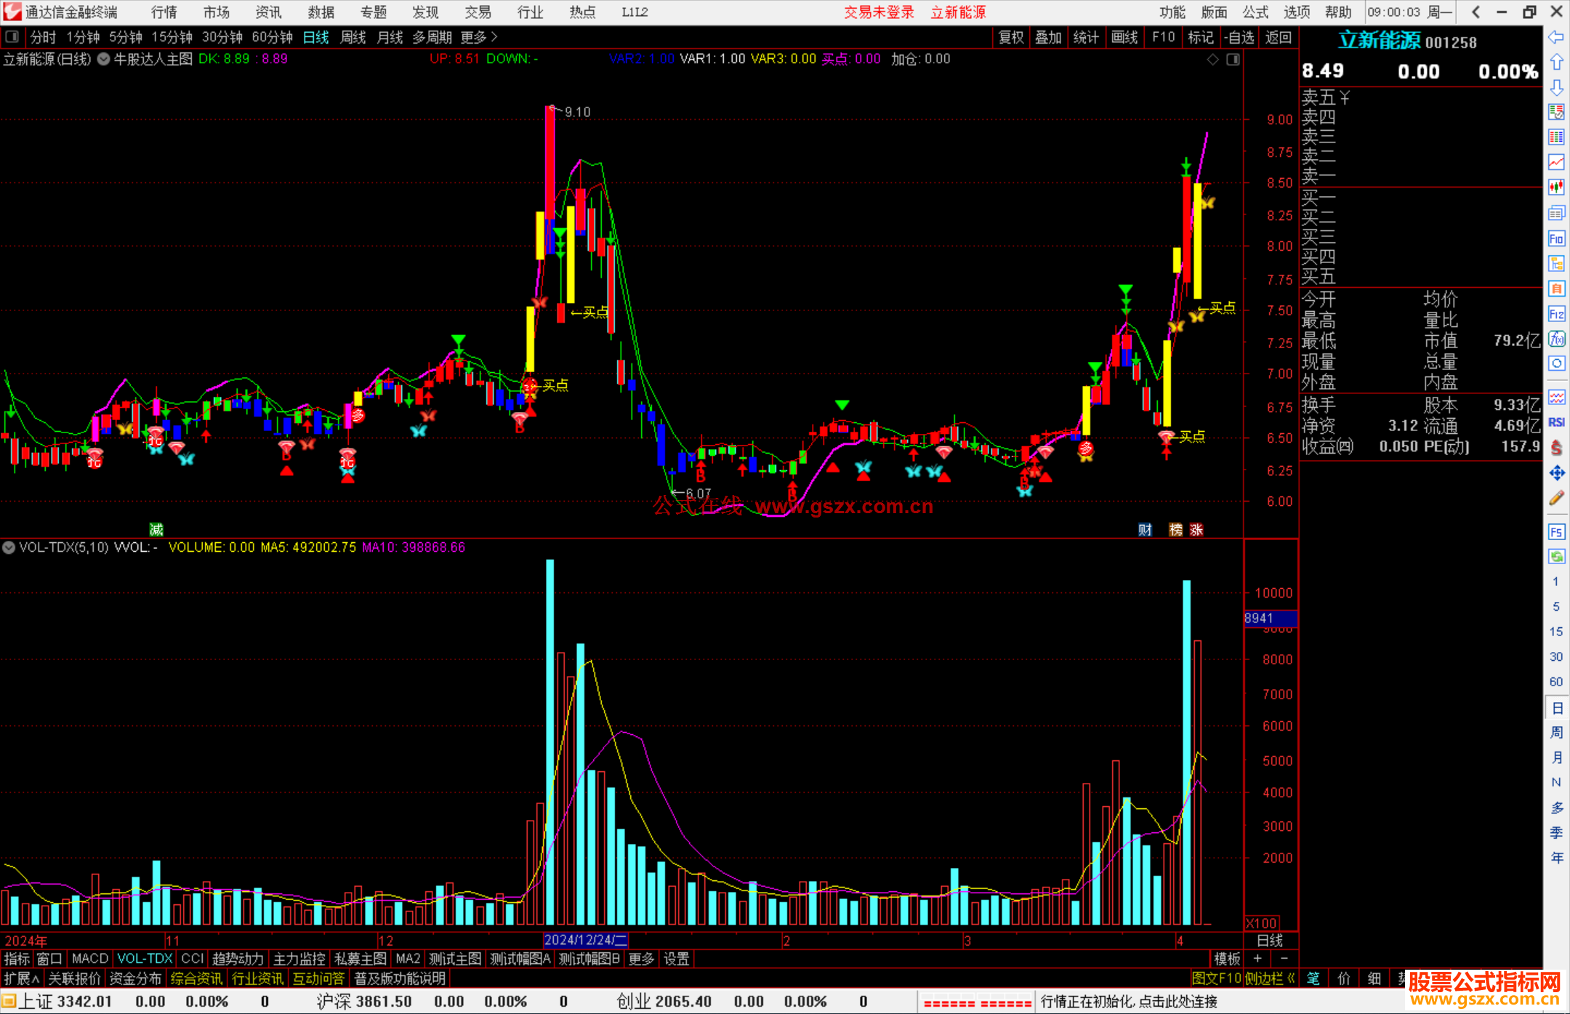Click the FS icon in right sidebar

coord(1556,532)
